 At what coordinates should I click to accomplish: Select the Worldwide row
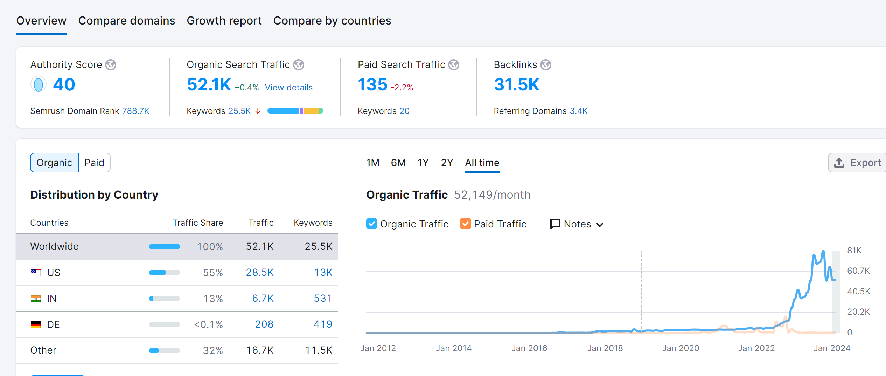point(177,247)
